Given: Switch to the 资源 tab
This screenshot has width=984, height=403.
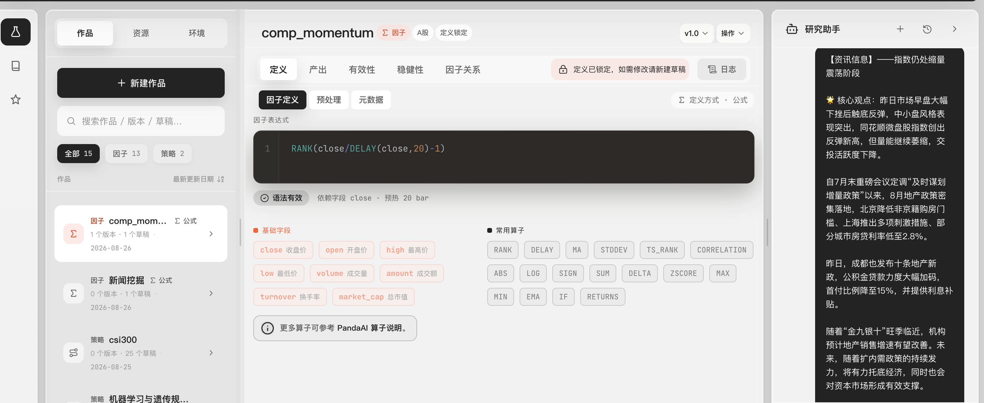Looking at the screenshot, I should (141, 33).
